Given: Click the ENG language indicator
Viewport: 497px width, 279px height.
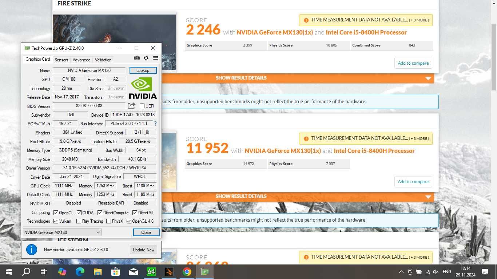Looking at the screenshot, I should coord(447,271).
